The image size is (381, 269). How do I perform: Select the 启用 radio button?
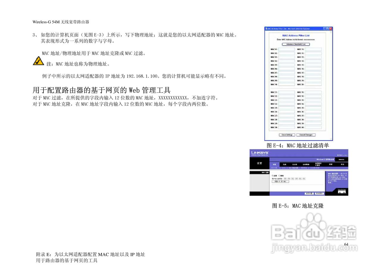(272, 175)
